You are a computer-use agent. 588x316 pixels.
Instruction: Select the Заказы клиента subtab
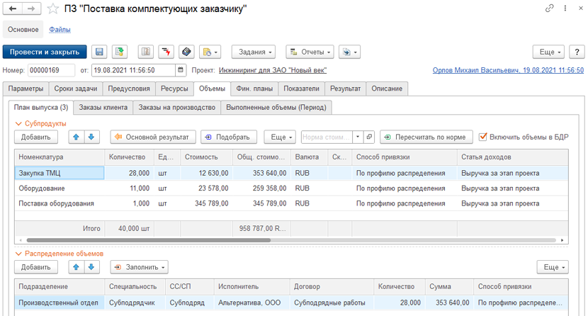point(103,108)
